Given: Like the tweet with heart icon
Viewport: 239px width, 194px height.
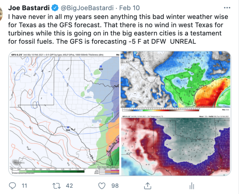Looking at the screenshot, I should click(x=102, y=186).
